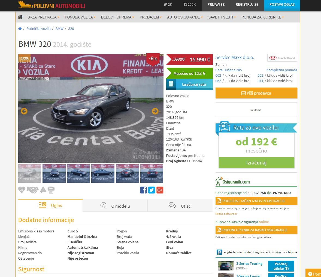The image size is (321, 277).
Task: Show next photo with right arrow
Action: tap(155, 111)
